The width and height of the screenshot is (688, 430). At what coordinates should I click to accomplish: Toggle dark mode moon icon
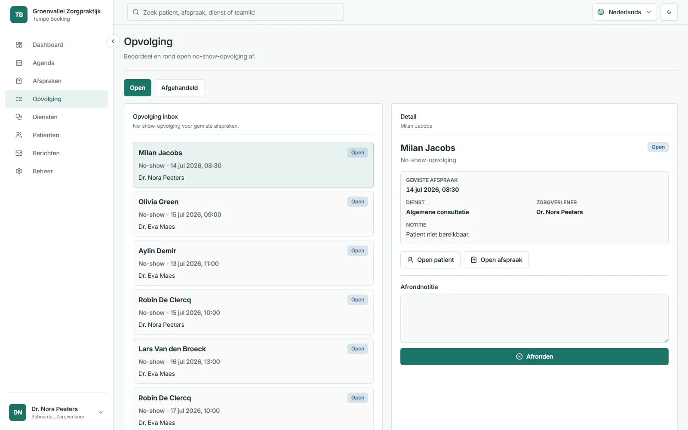[669, 12]
